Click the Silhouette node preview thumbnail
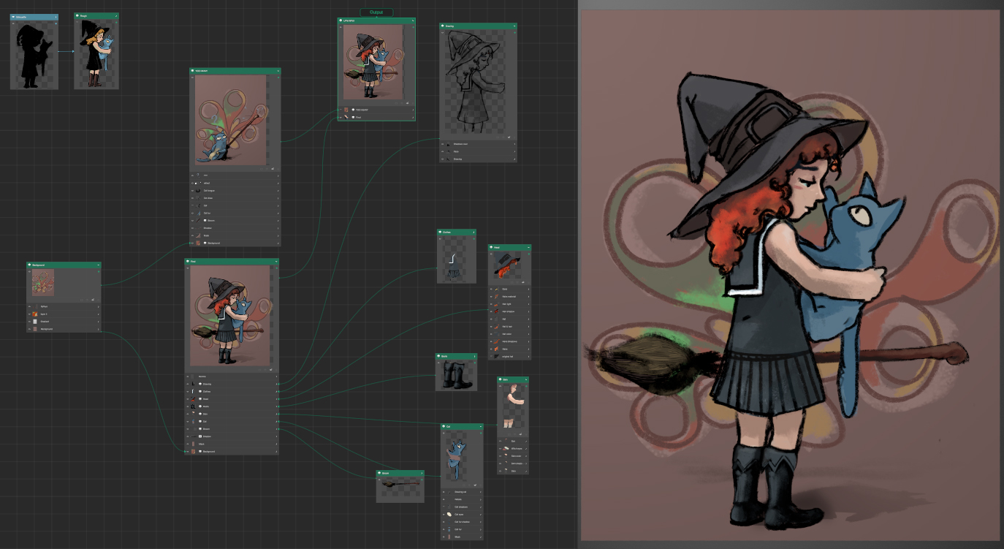Image resolution: width=1004 pixels, height=549 pixels. (x=34, y=54)
